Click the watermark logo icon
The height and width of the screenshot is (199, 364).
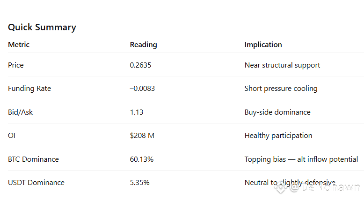[281, 187]
